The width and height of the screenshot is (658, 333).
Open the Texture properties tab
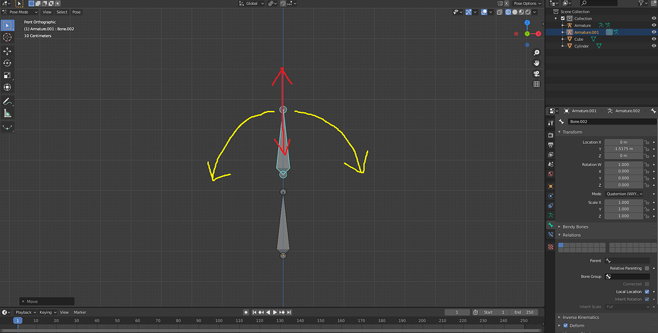(551, 247)
